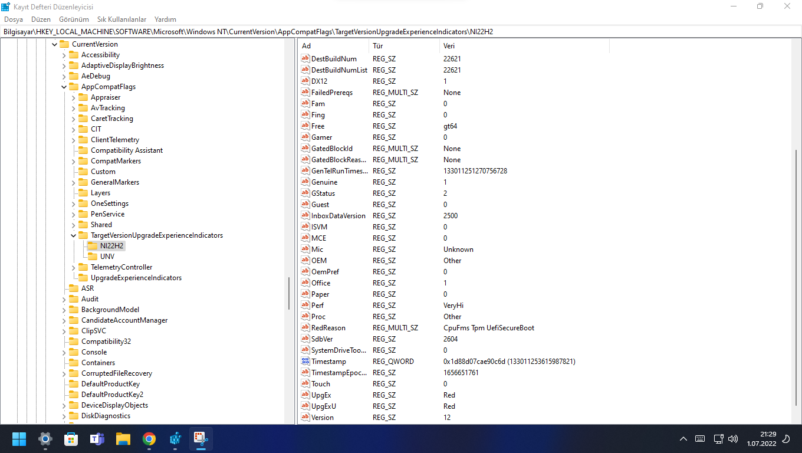Image resolution: width=802 pixels, height=453 pixels.
Task: Click the string icon beside Version
Action: coord(305,418)
